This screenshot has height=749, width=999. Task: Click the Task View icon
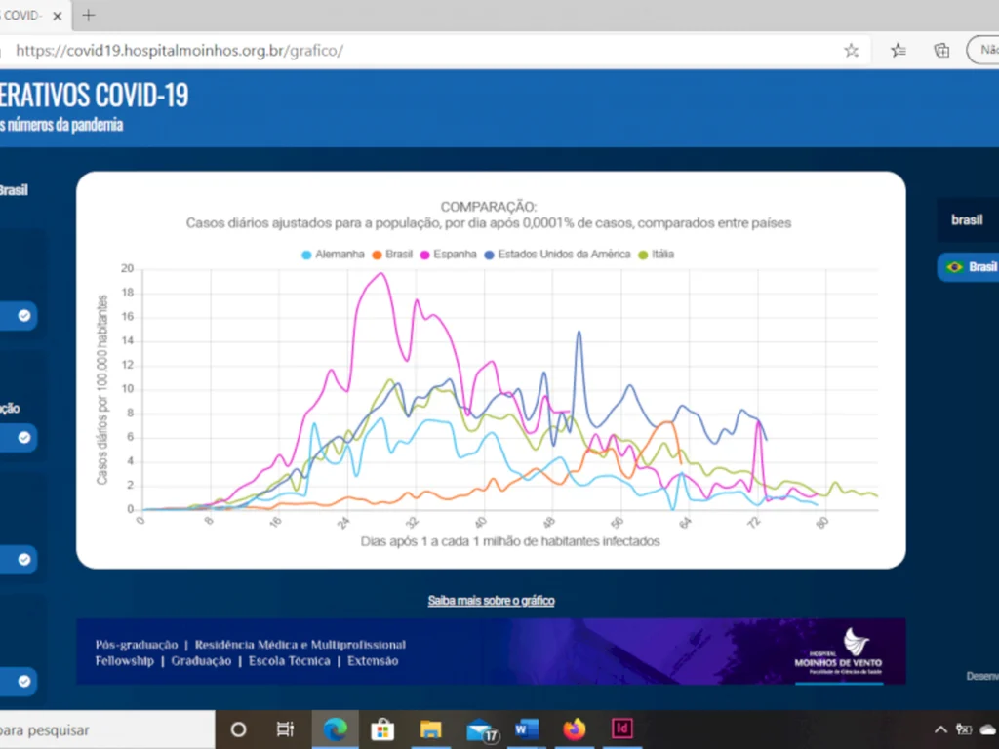pos(286,729)
